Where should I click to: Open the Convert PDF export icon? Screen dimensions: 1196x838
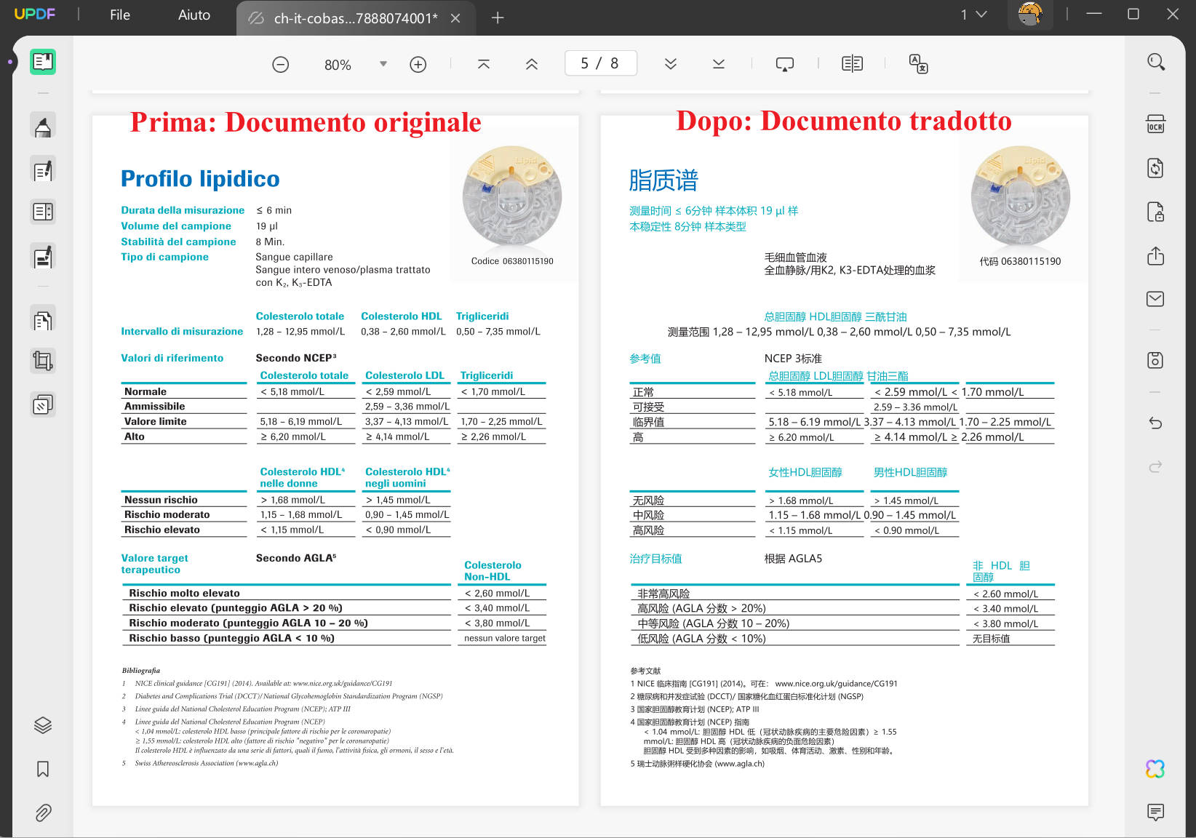point(1155,168)
